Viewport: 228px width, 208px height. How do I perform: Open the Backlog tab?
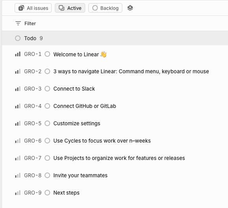105,8
